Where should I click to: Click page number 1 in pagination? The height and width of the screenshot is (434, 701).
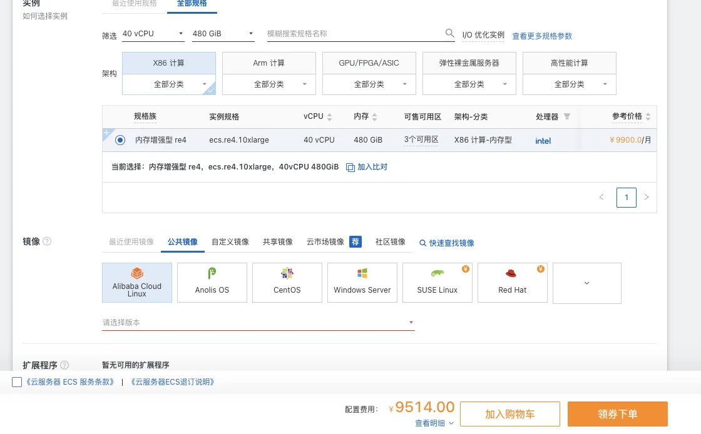click(x=627, y=197)
